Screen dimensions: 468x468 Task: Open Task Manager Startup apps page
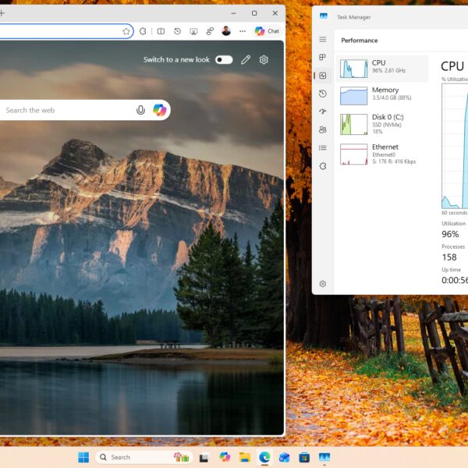(323, 112)
